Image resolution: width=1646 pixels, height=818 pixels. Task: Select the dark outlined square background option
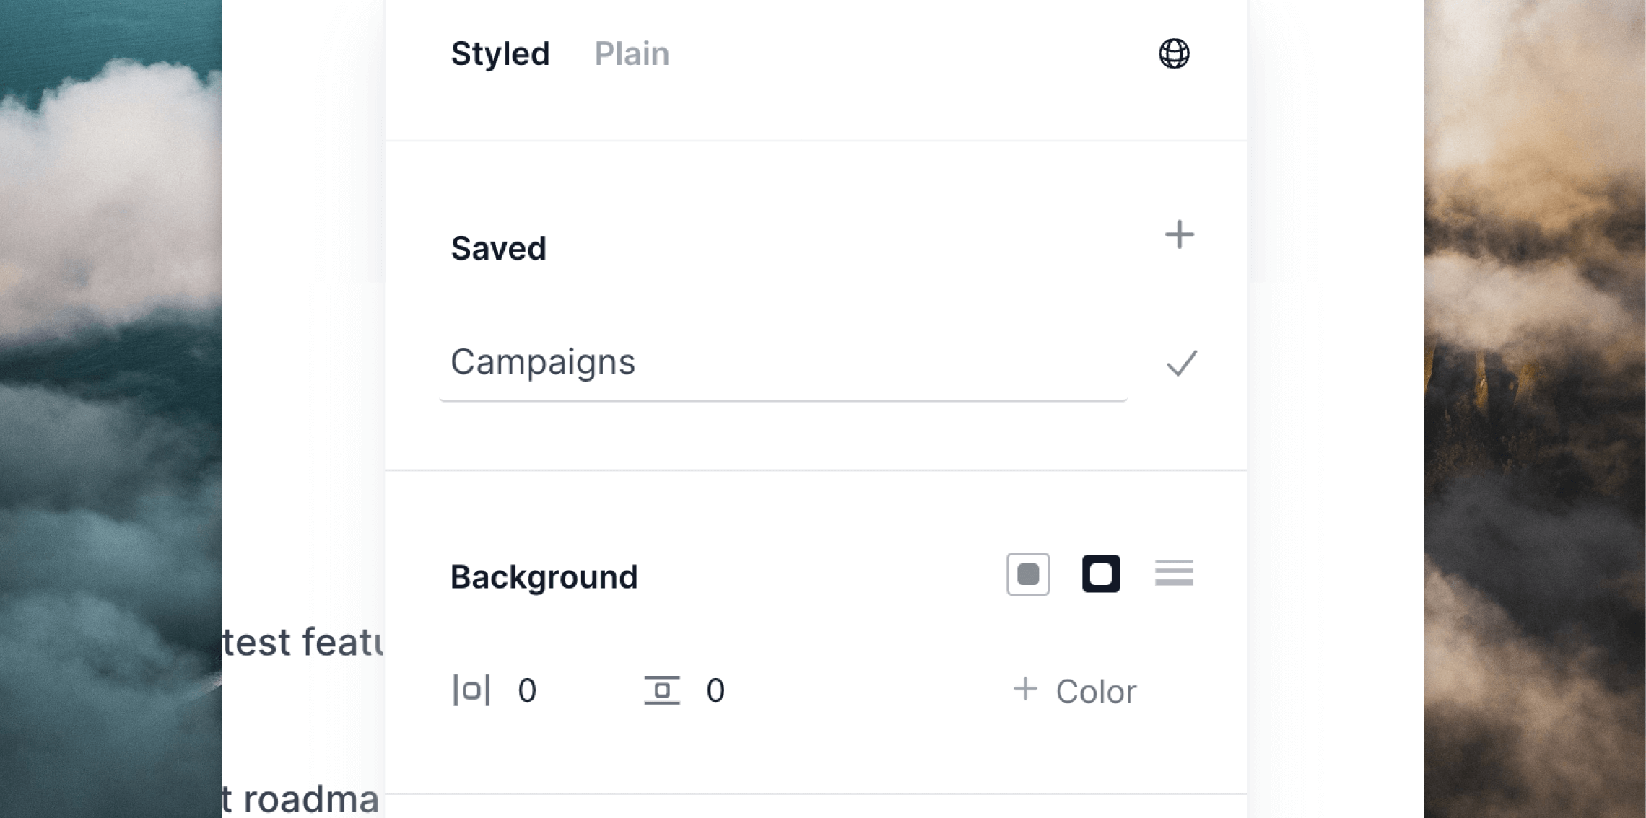pyautogui.click(x=1101, y=574)
